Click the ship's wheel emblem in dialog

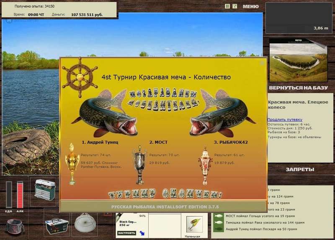[x=80, y=77]
